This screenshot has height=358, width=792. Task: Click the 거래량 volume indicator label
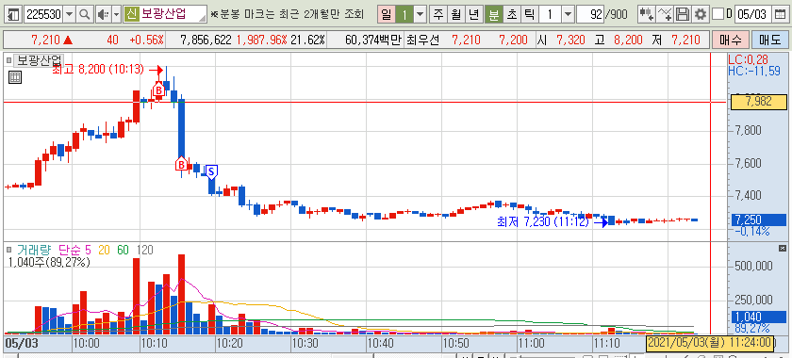coord(34,250)
